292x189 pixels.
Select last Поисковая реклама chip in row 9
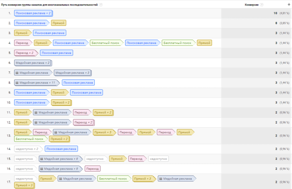click(86, 93)
